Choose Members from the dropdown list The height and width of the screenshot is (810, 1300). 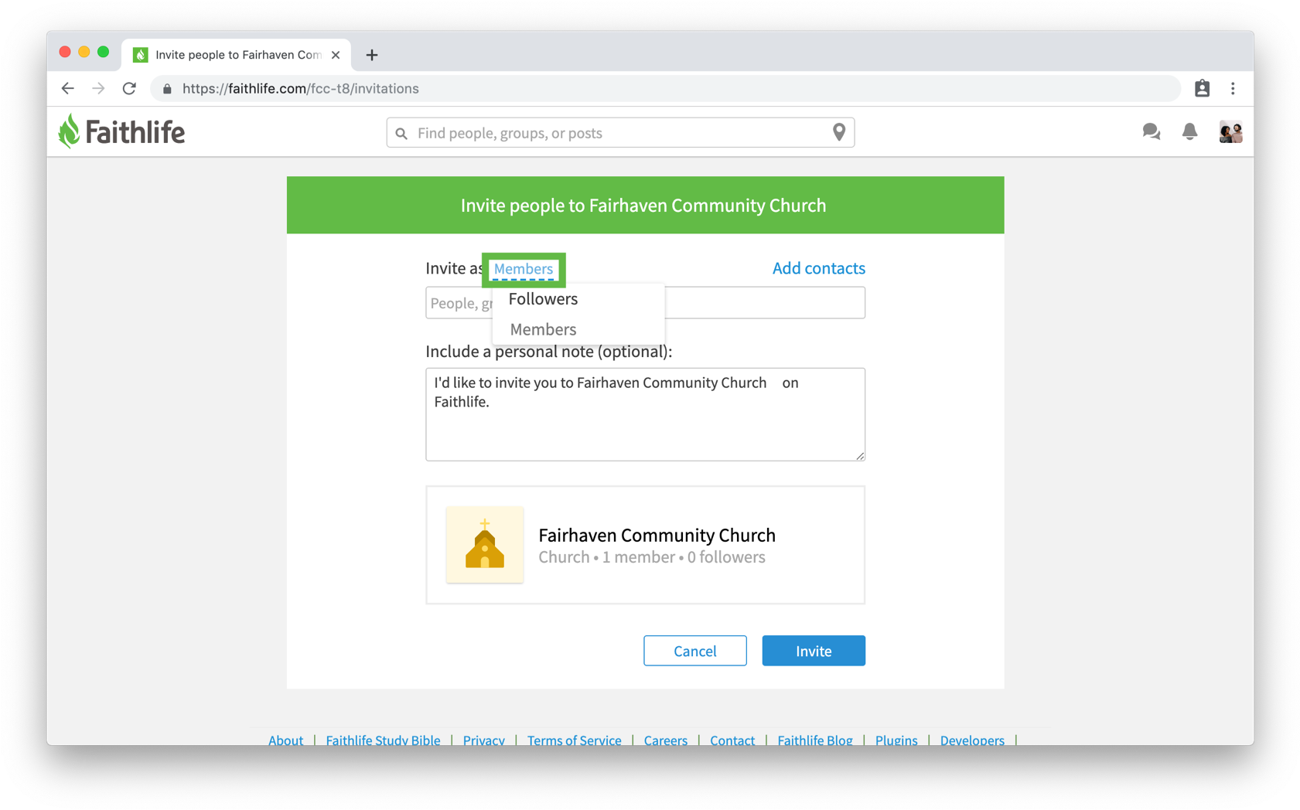543,329
